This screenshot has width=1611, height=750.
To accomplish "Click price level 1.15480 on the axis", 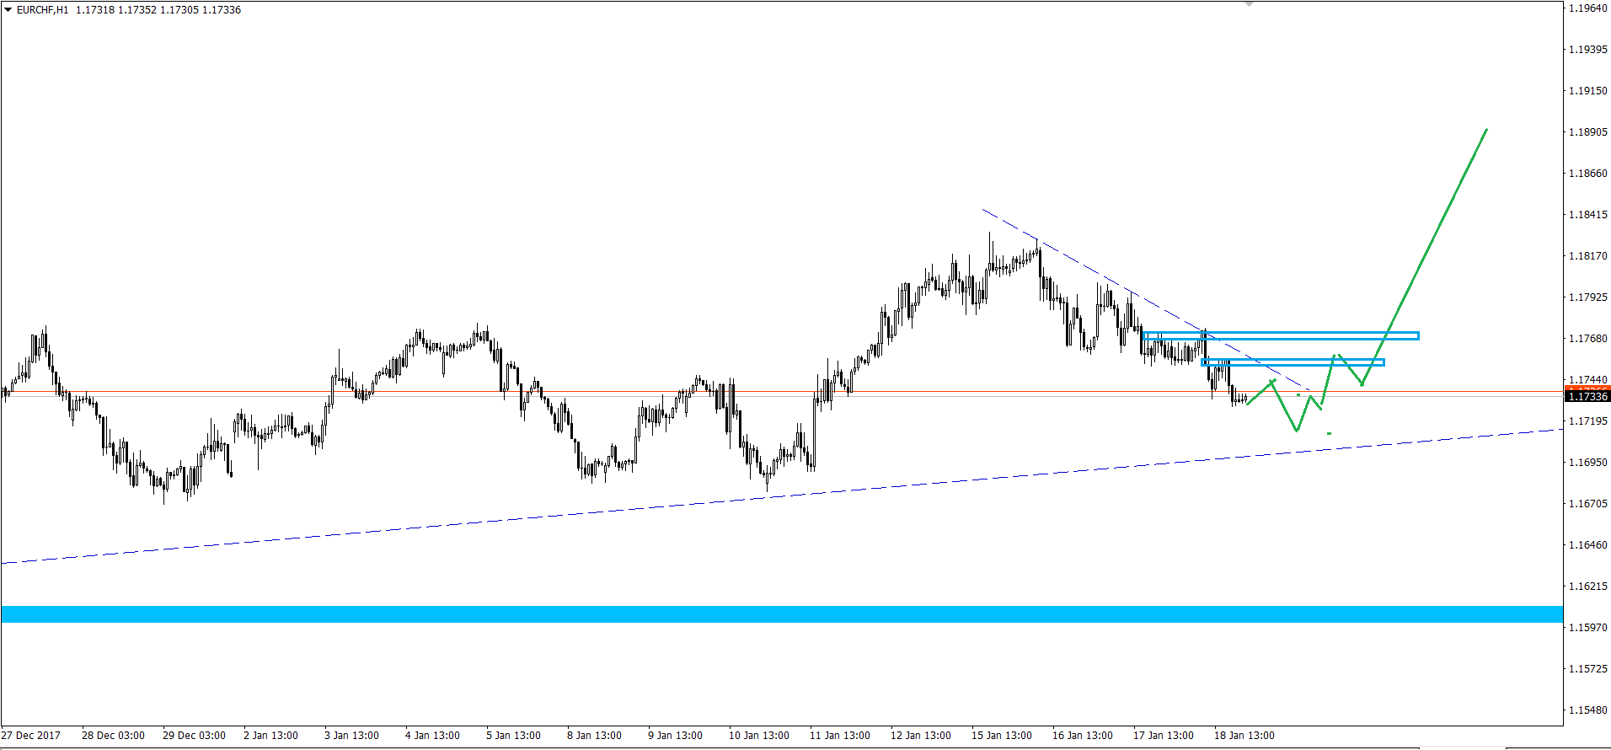I will point(1587,710).
